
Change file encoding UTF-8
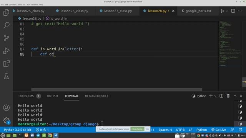pyautogui.click(x=180, y=130)
